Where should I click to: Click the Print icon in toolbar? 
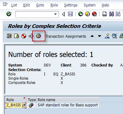(x=105, y=14)
